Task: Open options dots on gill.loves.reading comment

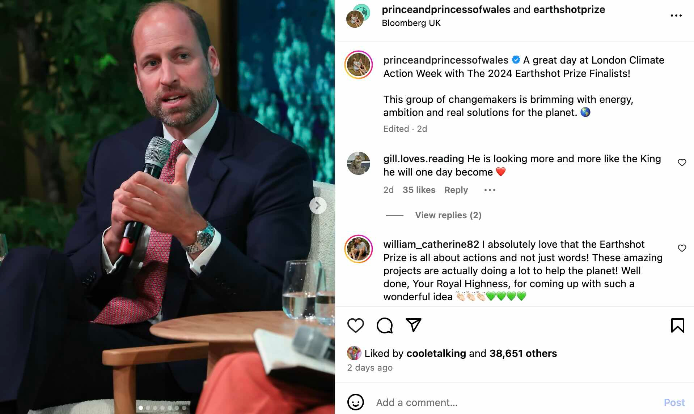Action: coord(490,190)
